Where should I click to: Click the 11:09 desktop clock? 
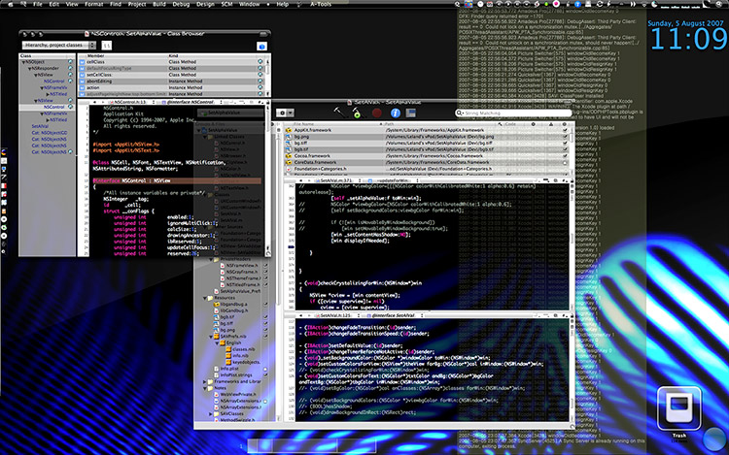click(x=688, y=39)
